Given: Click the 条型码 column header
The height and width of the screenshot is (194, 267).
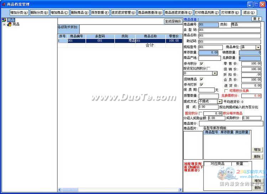Looking at the screenshot, I should click(x=100, y=36).
